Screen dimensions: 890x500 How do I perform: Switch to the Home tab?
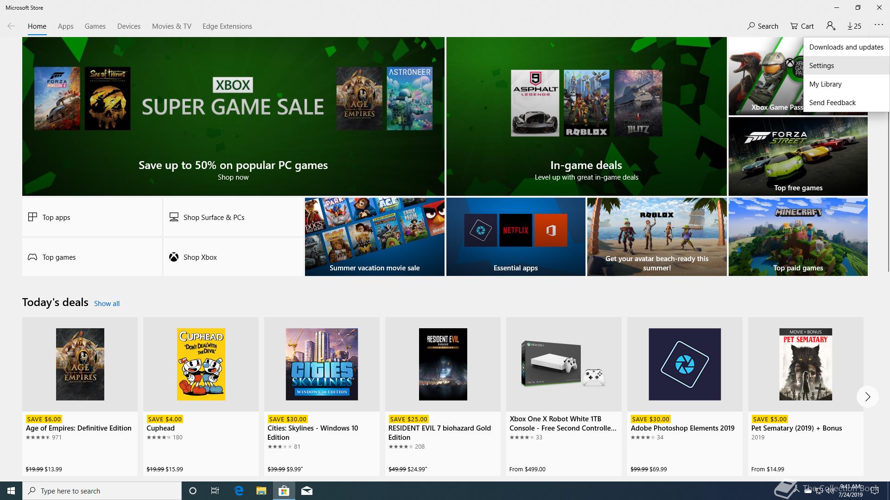37,26
